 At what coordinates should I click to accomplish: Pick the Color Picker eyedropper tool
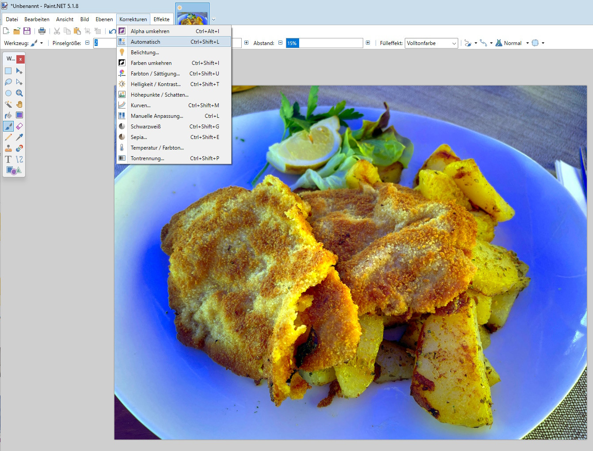[19, 137]
